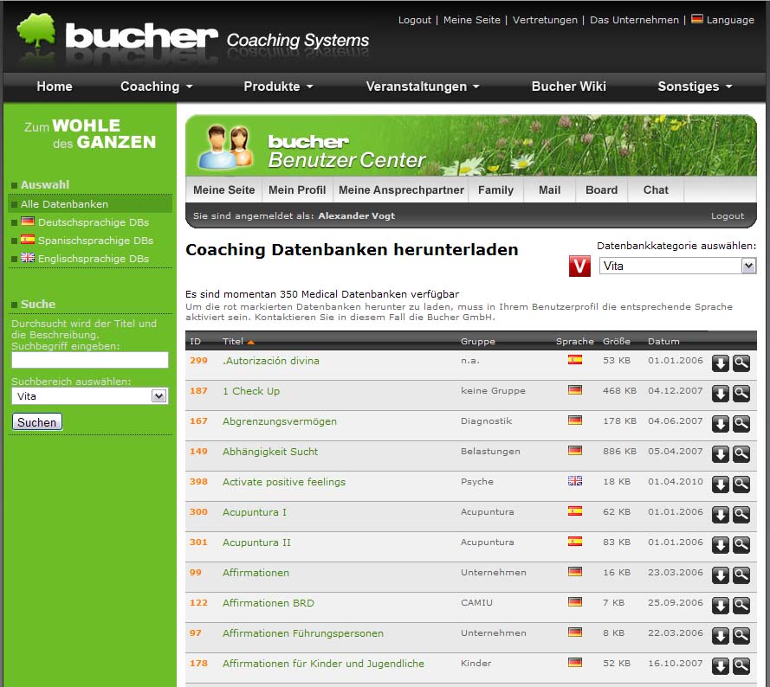This screenshot has width=770, height=687.
Task: Open Meine Seite in the top header
Action: pyautogui.click(x=472, y=20)
